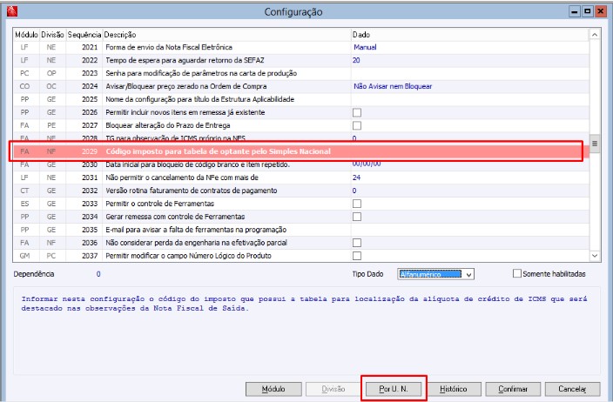Select row 'Tempo de espera para aguardar retorno da SEFAZ'
This screenshot has width=613, height=402.
(301, 60)
